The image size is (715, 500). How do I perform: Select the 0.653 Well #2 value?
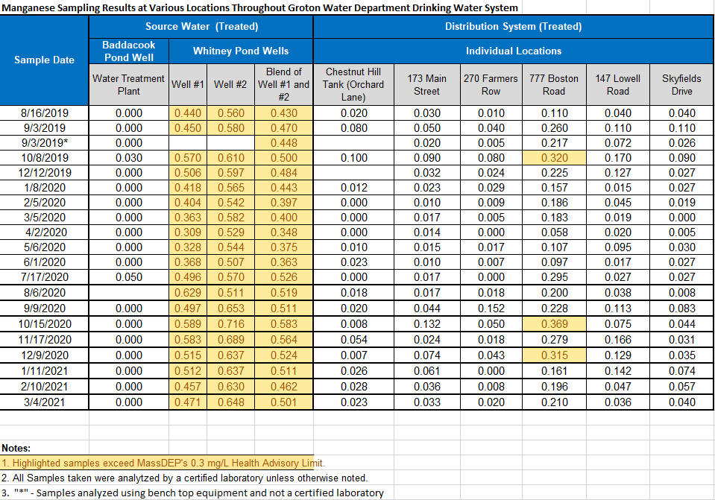pyautogui.click(x=230, y=308)
